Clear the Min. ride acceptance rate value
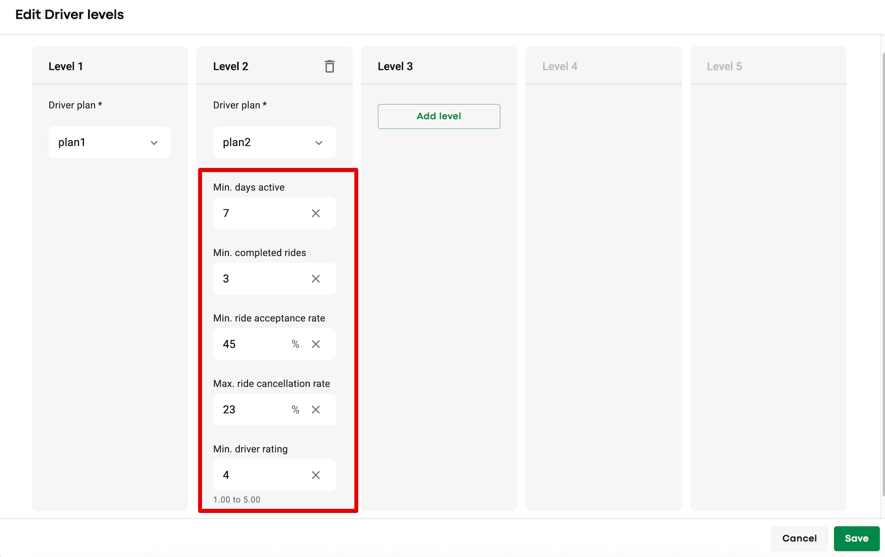This screenshot has width=885, height=557. coord(316,344)
